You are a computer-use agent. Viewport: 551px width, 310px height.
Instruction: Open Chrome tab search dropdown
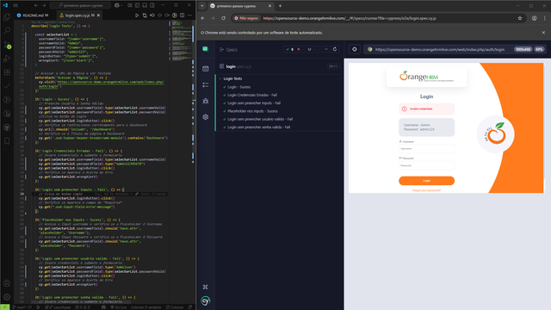tap(202, 6)
